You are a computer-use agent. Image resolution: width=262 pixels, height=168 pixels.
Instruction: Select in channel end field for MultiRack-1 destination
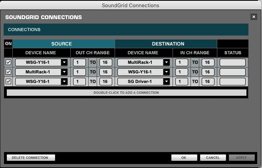208,62
